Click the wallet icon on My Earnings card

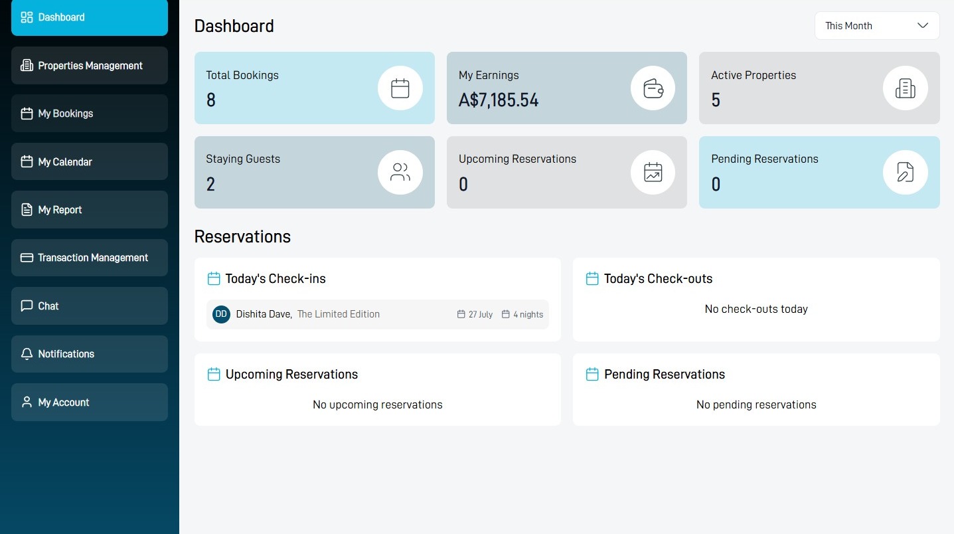[x=653, y=88]
